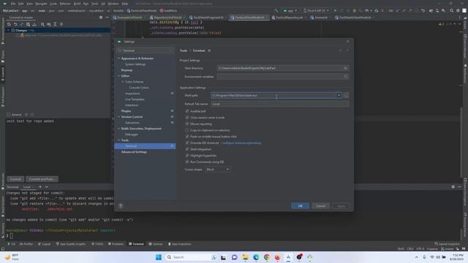468x263 pixels.
Task: Click the Run app green play icon
Action: [x=335, y=10]
